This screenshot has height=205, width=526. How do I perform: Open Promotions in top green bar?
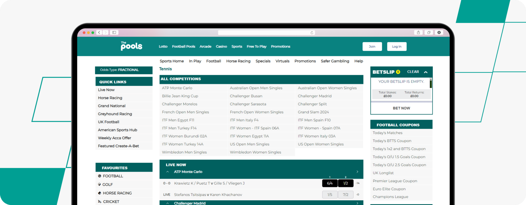[281, 46]
